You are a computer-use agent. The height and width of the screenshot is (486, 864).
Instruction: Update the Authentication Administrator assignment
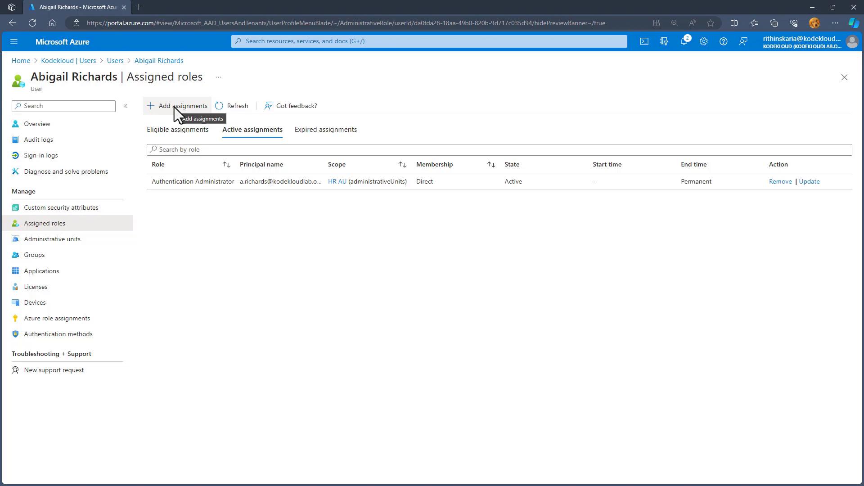809,181
